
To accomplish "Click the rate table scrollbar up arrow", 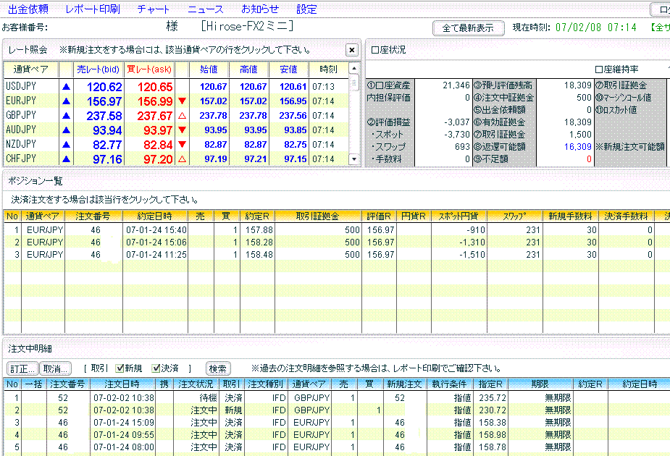I will click(x=353, y=68).
